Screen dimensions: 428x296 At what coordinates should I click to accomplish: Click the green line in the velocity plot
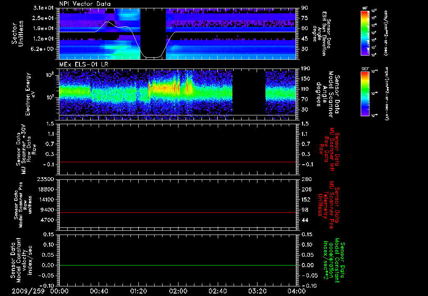(178, 265)
